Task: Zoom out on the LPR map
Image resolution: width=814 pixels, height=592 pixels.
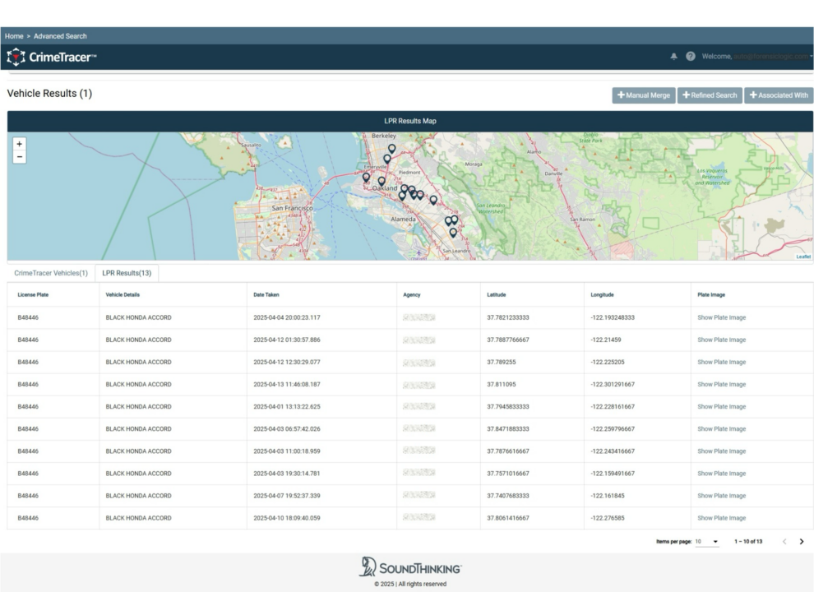Action: [19, 157]
